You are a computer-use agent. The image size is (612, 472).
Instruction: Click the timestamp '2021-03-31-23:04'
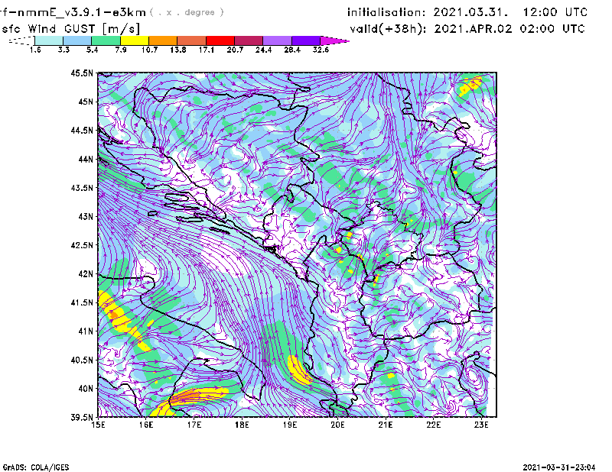(x=559, y=467)
